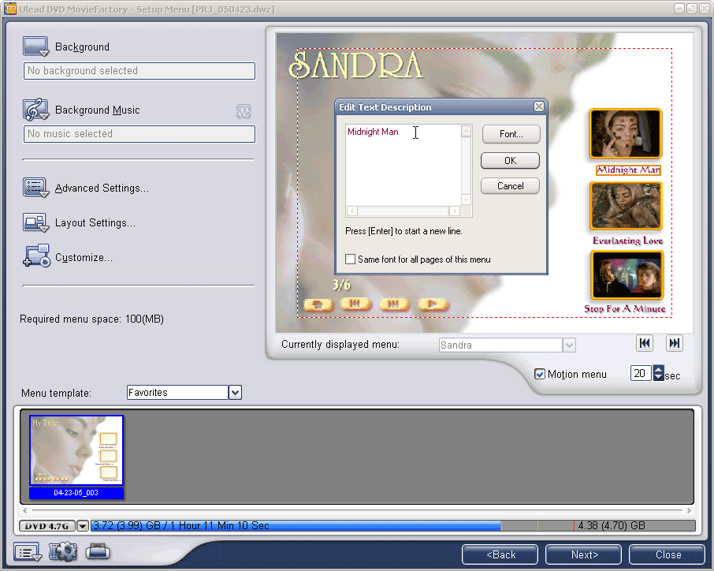Click the home navigation button in preview
The height and width of the screenshot is (571, 714).
pyautogui.click(x=318, y=304)
